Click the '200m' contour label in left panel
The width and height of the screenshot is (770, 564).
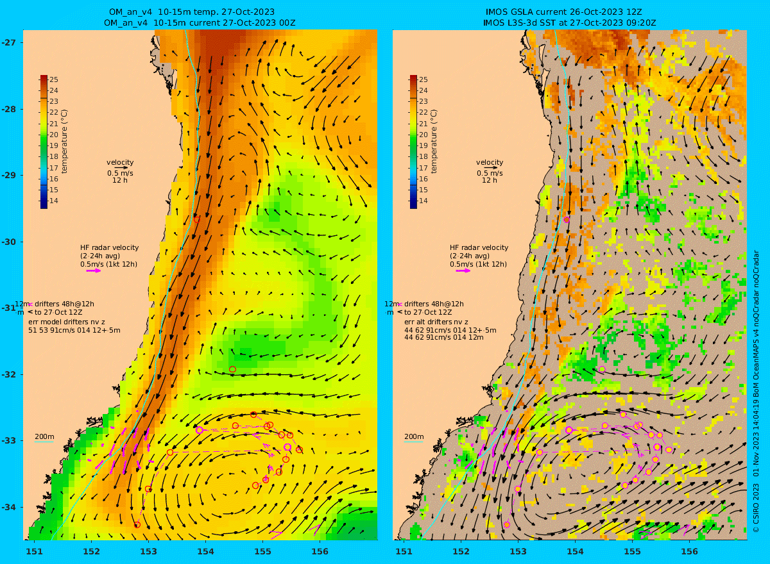(x=44, y=436)
